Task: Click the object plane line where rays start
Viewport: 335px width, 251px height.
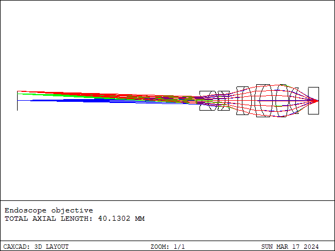Action: point(17,101)
